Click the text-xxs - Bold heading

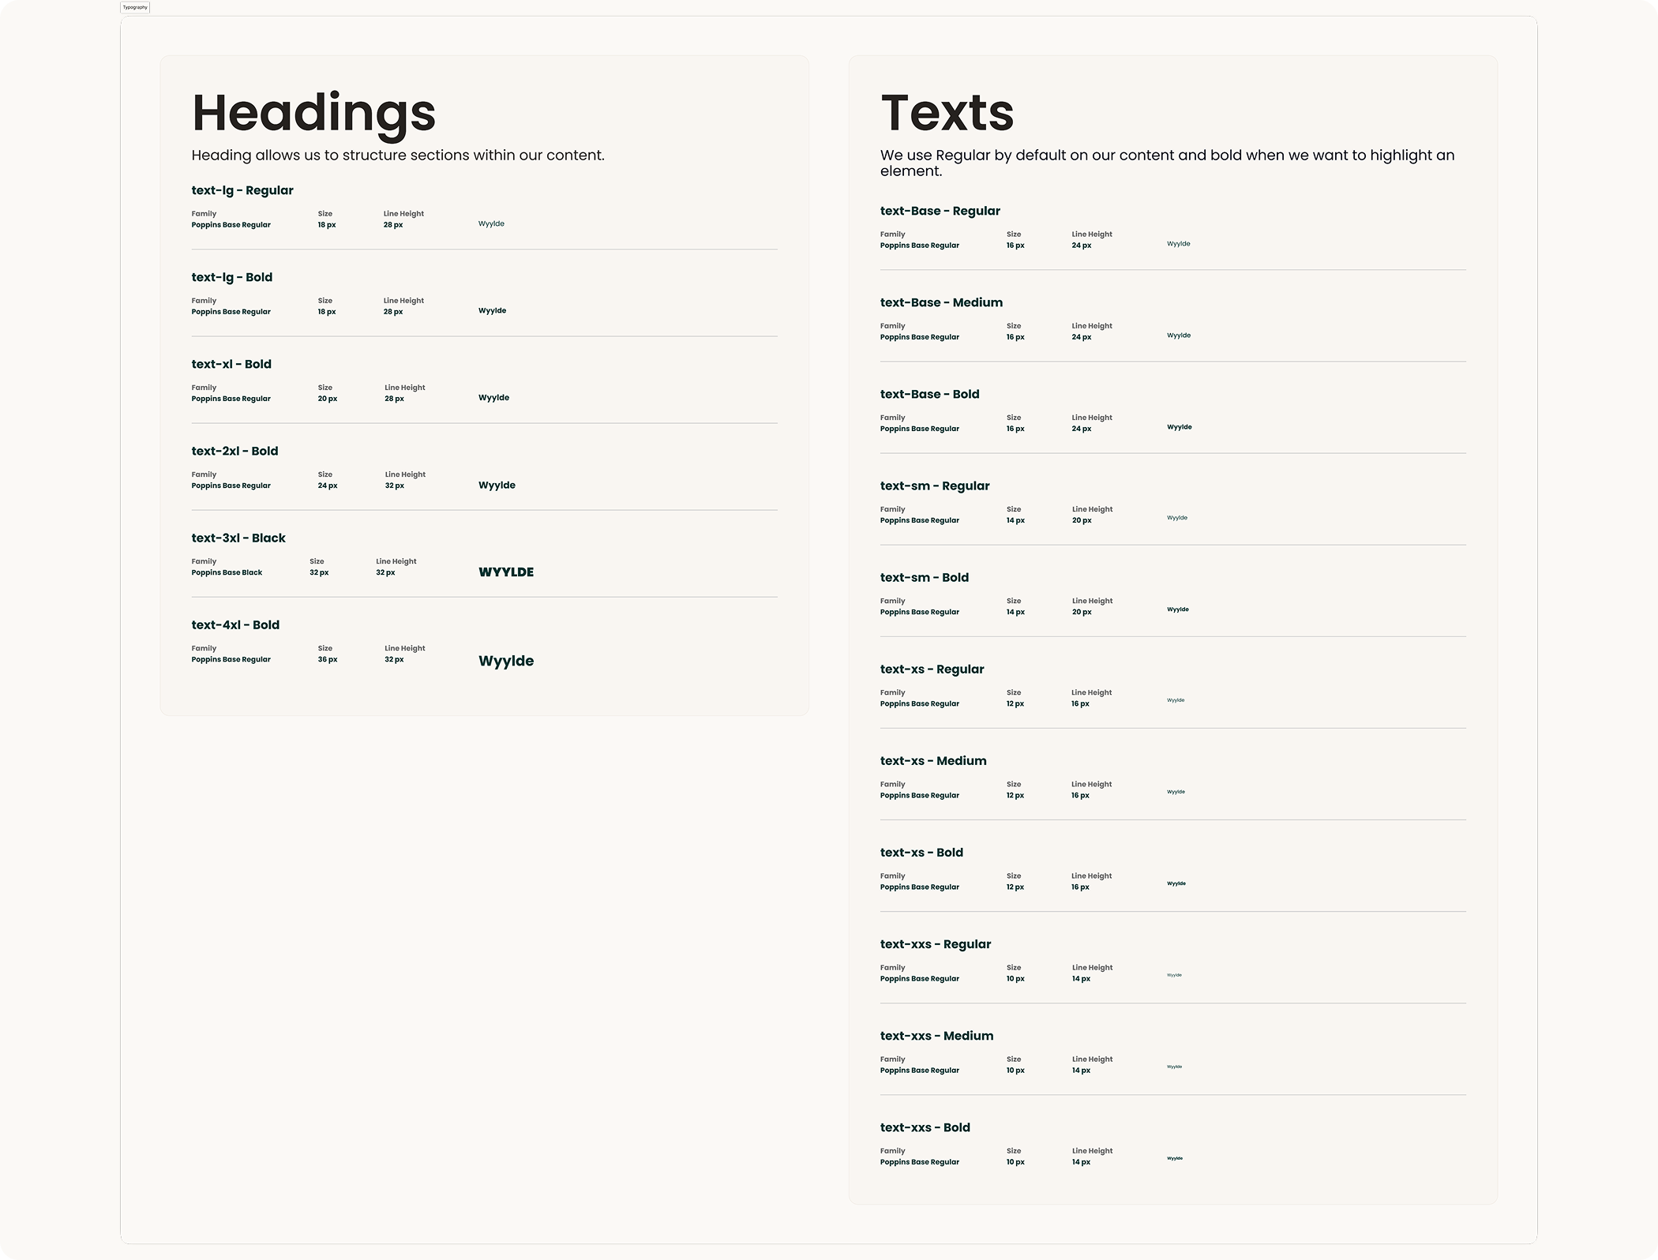(925, 1127)
